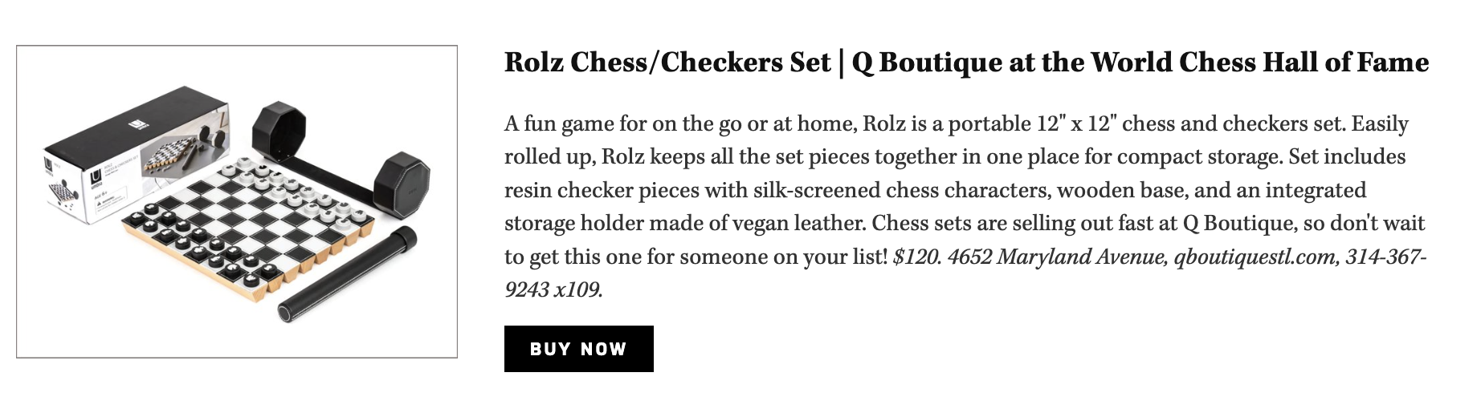Click the Umbra logo on the box top
1481x409 pixels.
point(137,126)
